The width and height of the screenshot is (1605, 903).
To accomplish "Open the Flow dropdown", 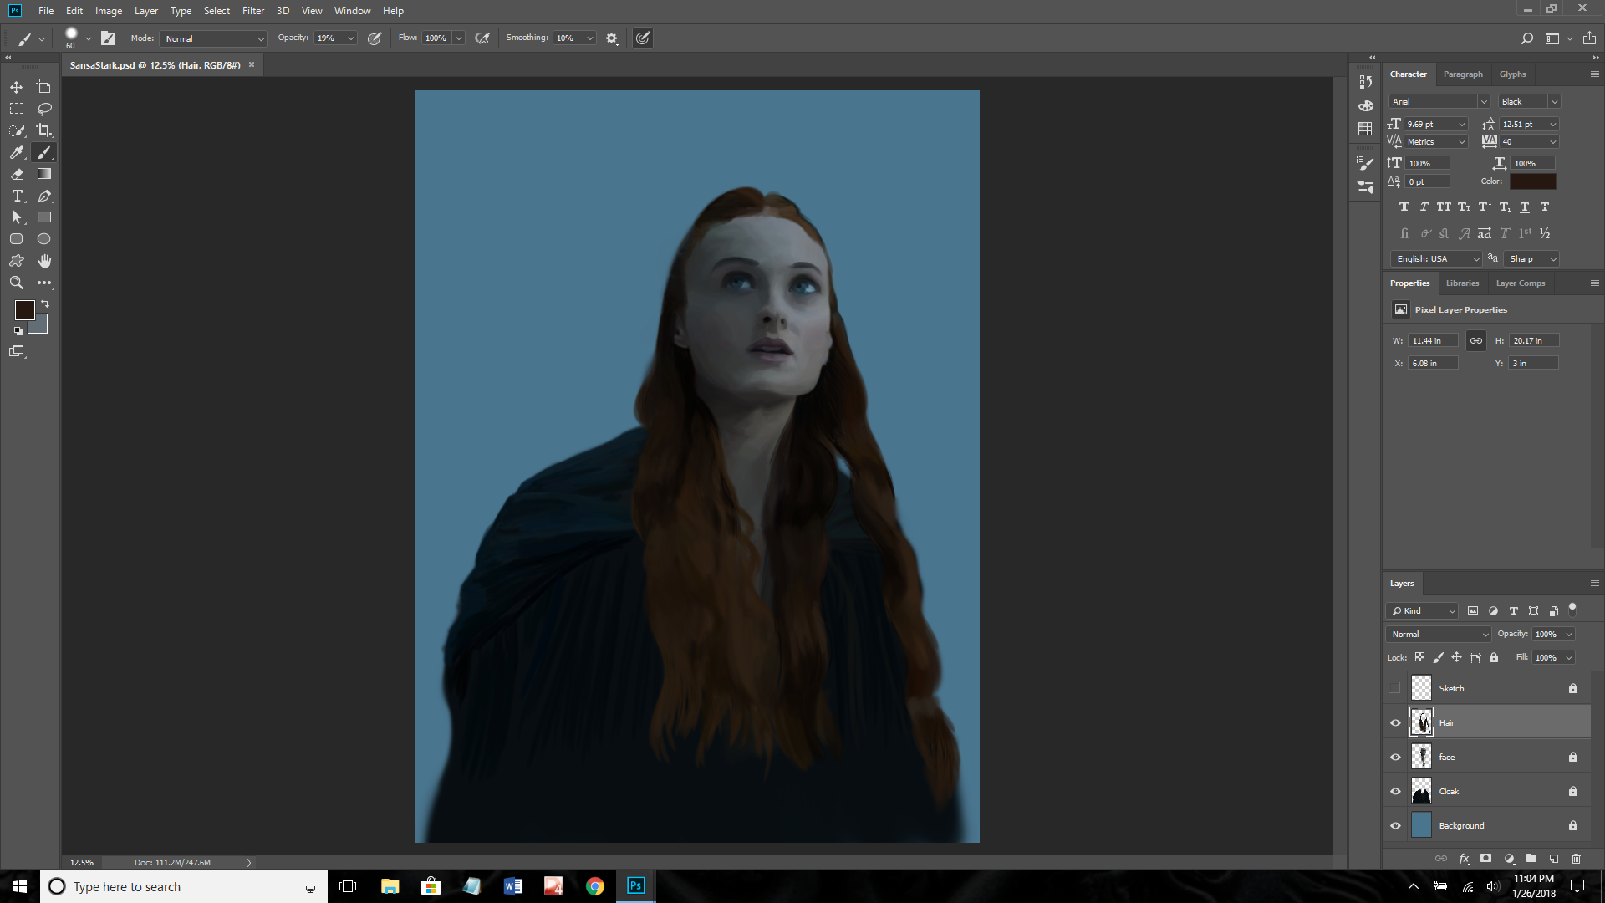I will tap(459, 38).
